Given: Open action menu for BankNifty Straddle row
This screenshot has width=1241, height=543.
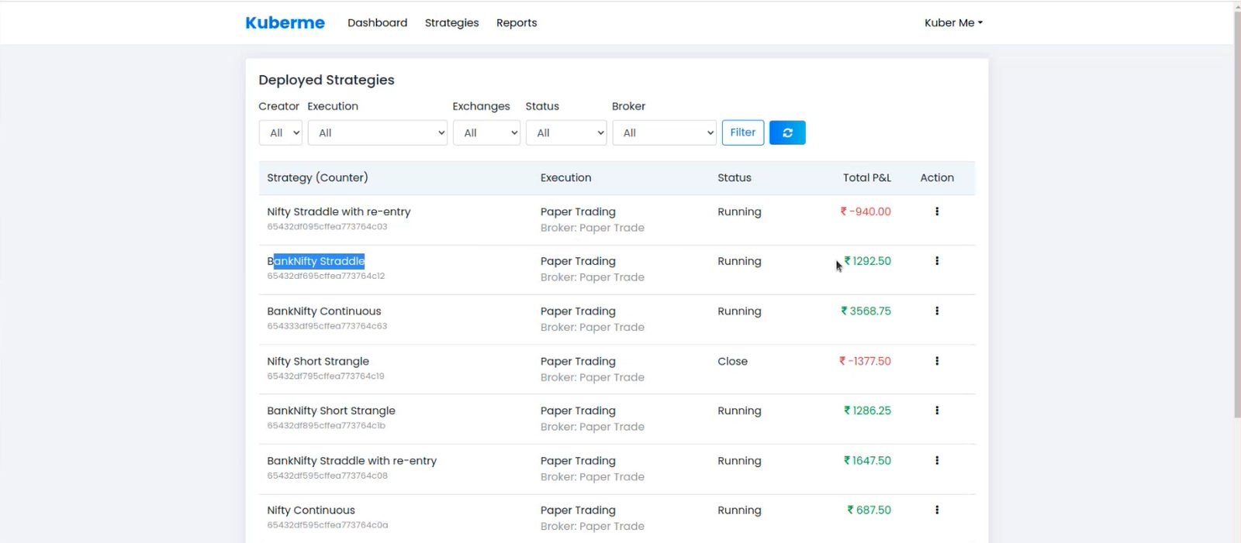Looking at the screenshot, I should 937,261.
